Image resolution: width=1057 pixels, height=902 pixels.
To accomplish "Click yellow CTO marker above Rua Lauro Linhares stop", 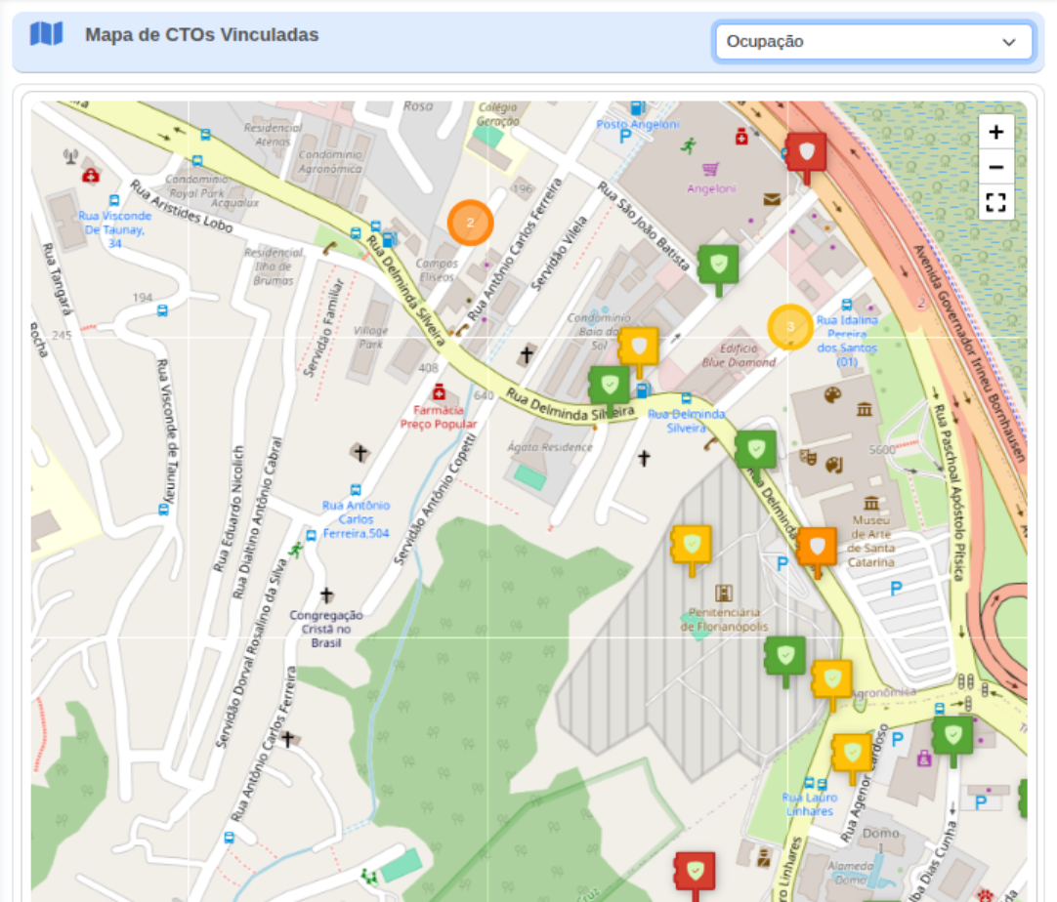I will 852,754.
